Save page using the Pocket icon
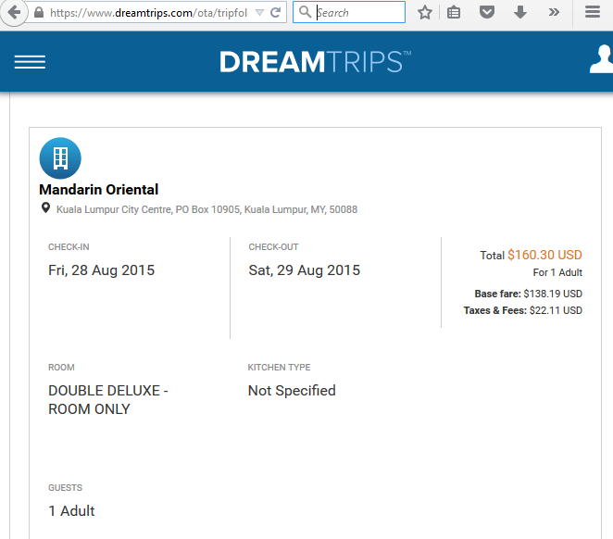Screen dimensions: 613x539 pos(487,13)
